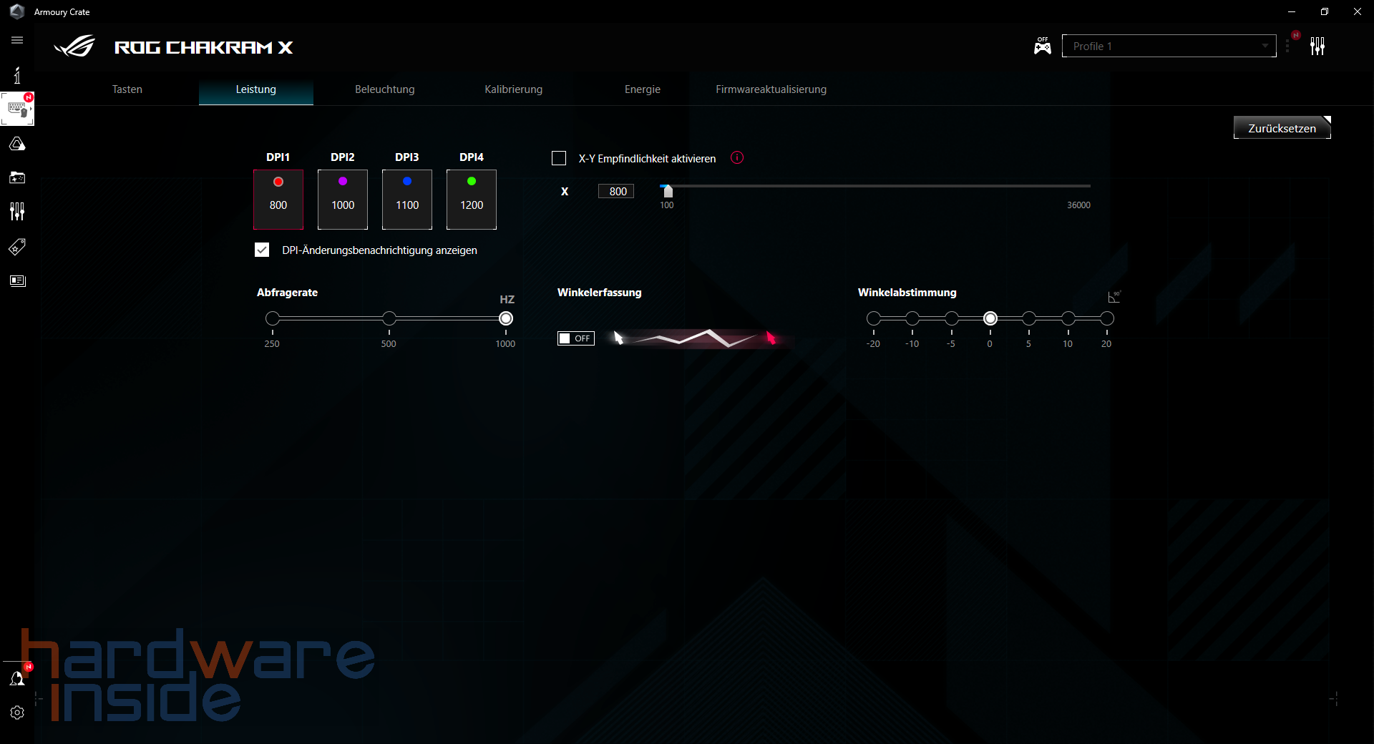Open the Profile 1 dropdown
The height and width of the screenshot is (744, 1374).
[1168, 46]
